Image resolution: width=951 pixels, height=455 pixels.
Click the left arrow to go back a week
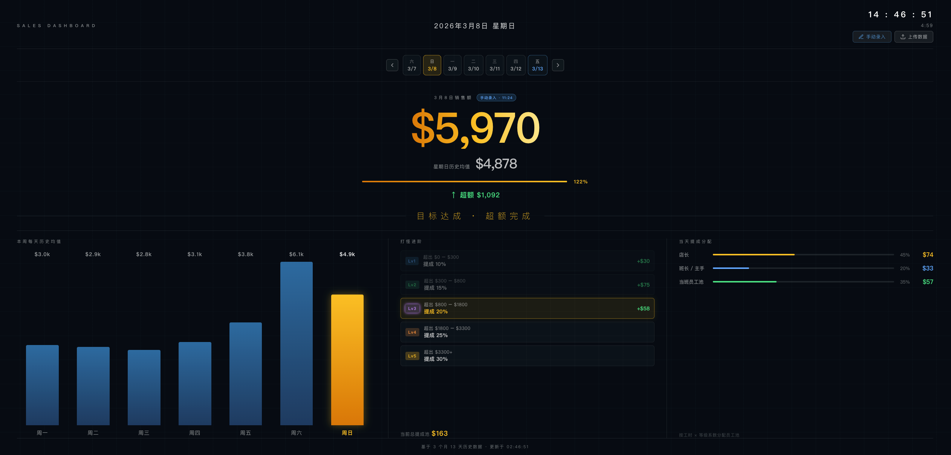(x=392, y=65)
